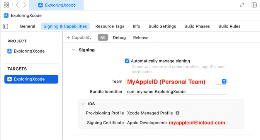This screenshot has width=260, height=140.
Task: Open the General tab
Action: coord(27,26)
